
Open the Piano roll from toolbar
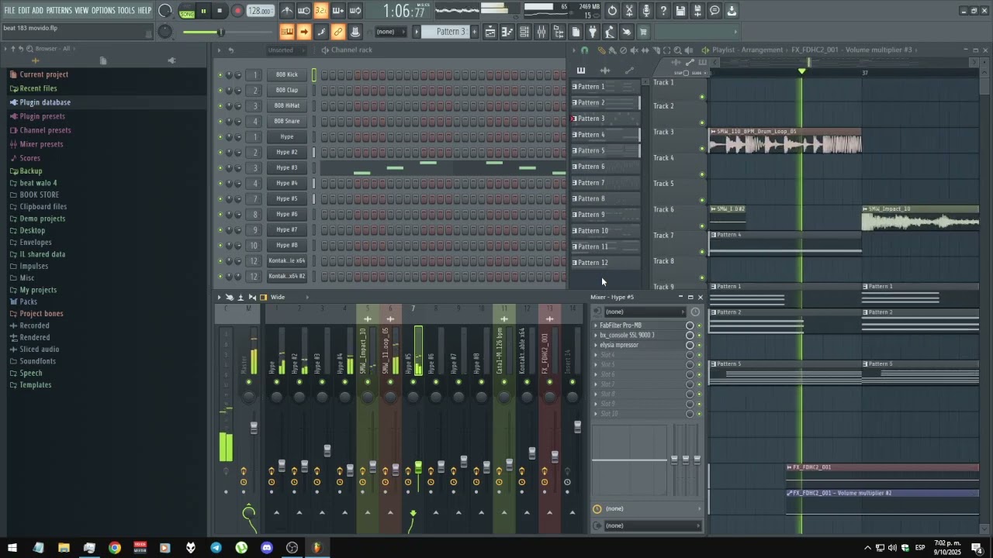[507, 32]
